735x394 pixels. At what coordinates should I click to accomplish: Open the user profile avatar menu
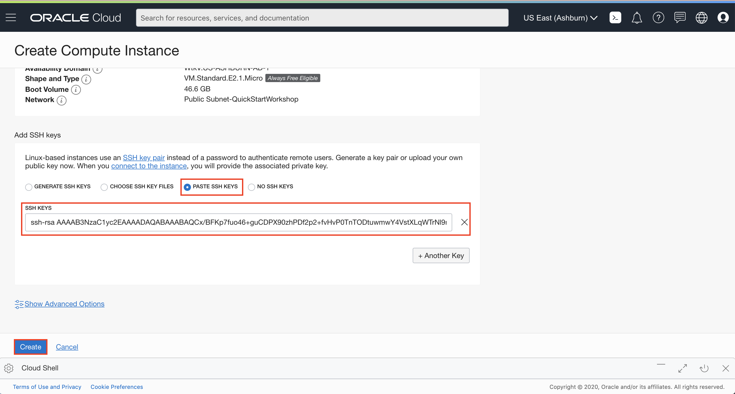(723, 18)
